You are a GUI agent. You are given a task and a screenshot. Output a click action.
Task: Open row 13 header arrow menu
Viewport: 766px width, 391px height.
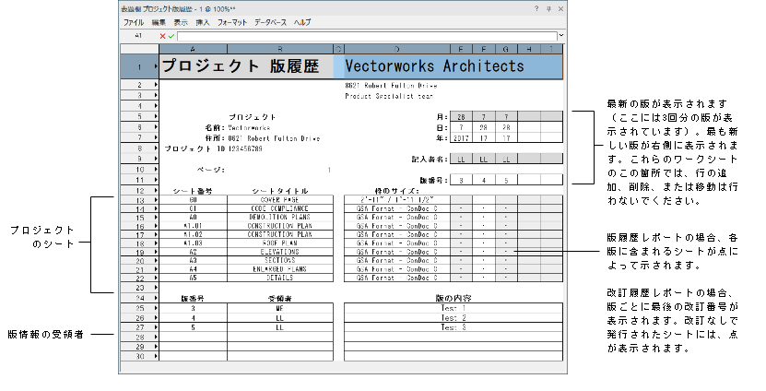point(156,200)
